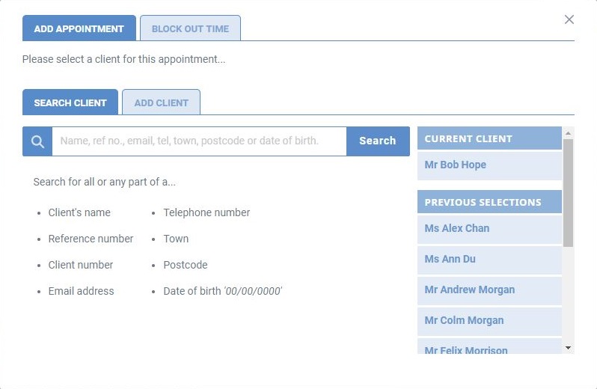Open the Add Client tab
Screen dimensions: 597x389
(x=161, y=102)
